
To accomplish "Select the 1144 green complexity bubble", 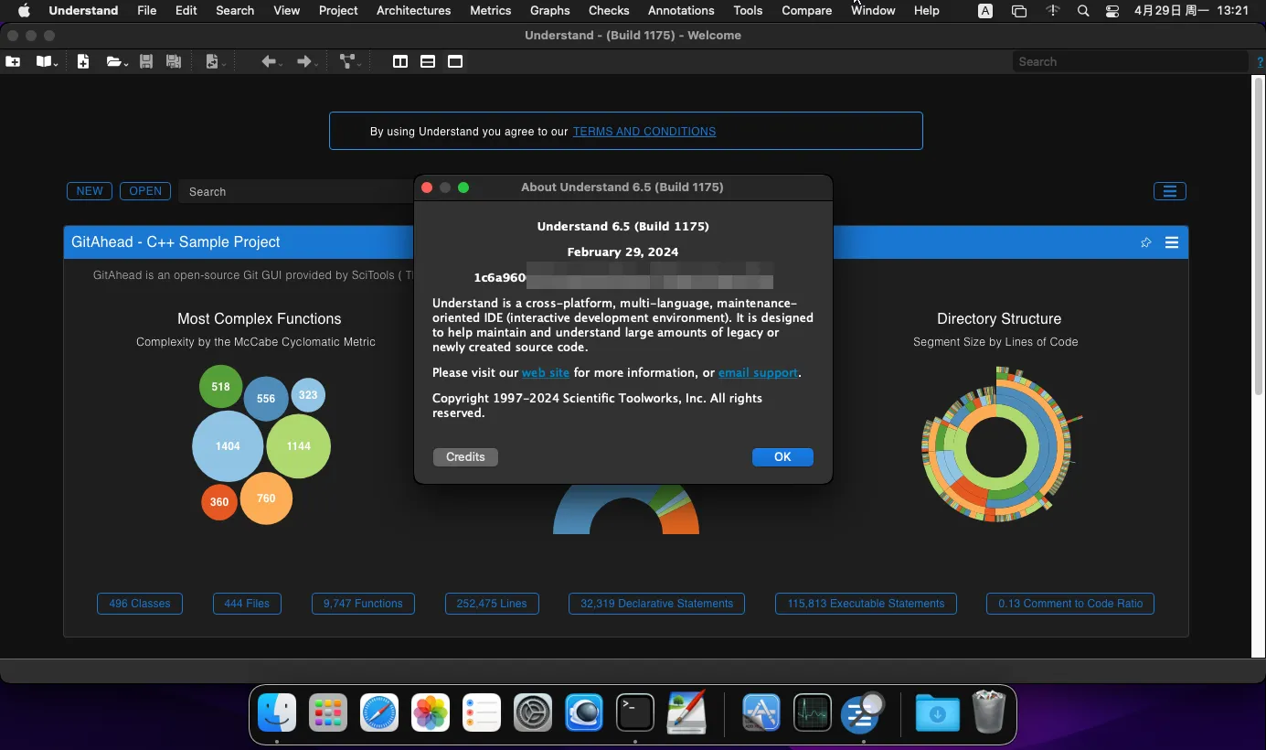I will click(x=299, y=446).
